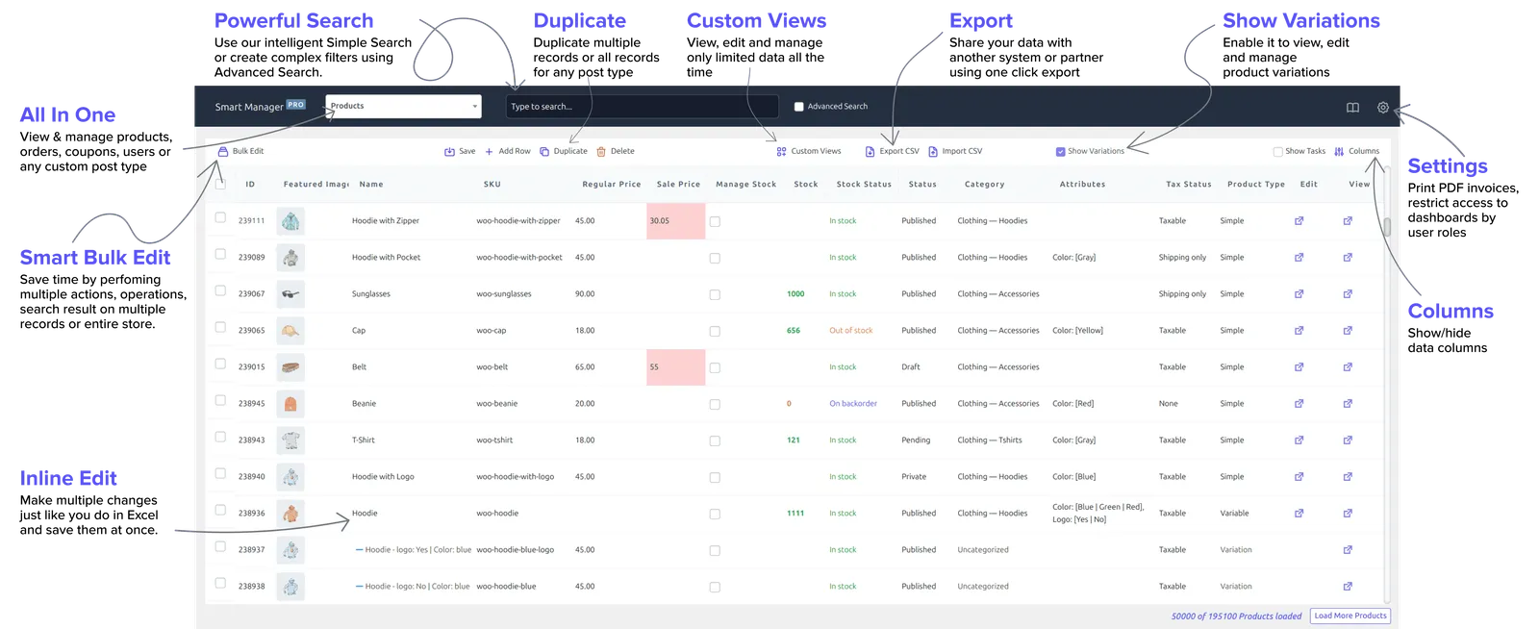Click the 'woo-hoodie-with-logo' SKU cell
This screenshot has width=1539, height=629.
point(516,477)
